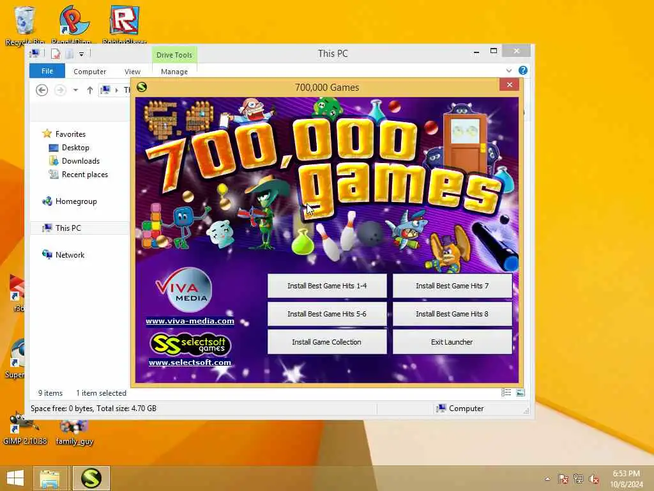This screenshot has width=654, height=491.
Task: Go forward in This PC explorer
Action: click(60, 90)
